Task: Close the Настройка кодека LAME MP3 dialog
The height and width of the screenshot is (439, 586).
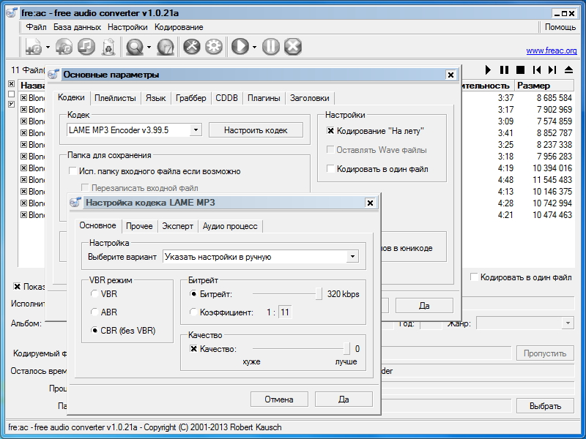Action: (370, 203)
